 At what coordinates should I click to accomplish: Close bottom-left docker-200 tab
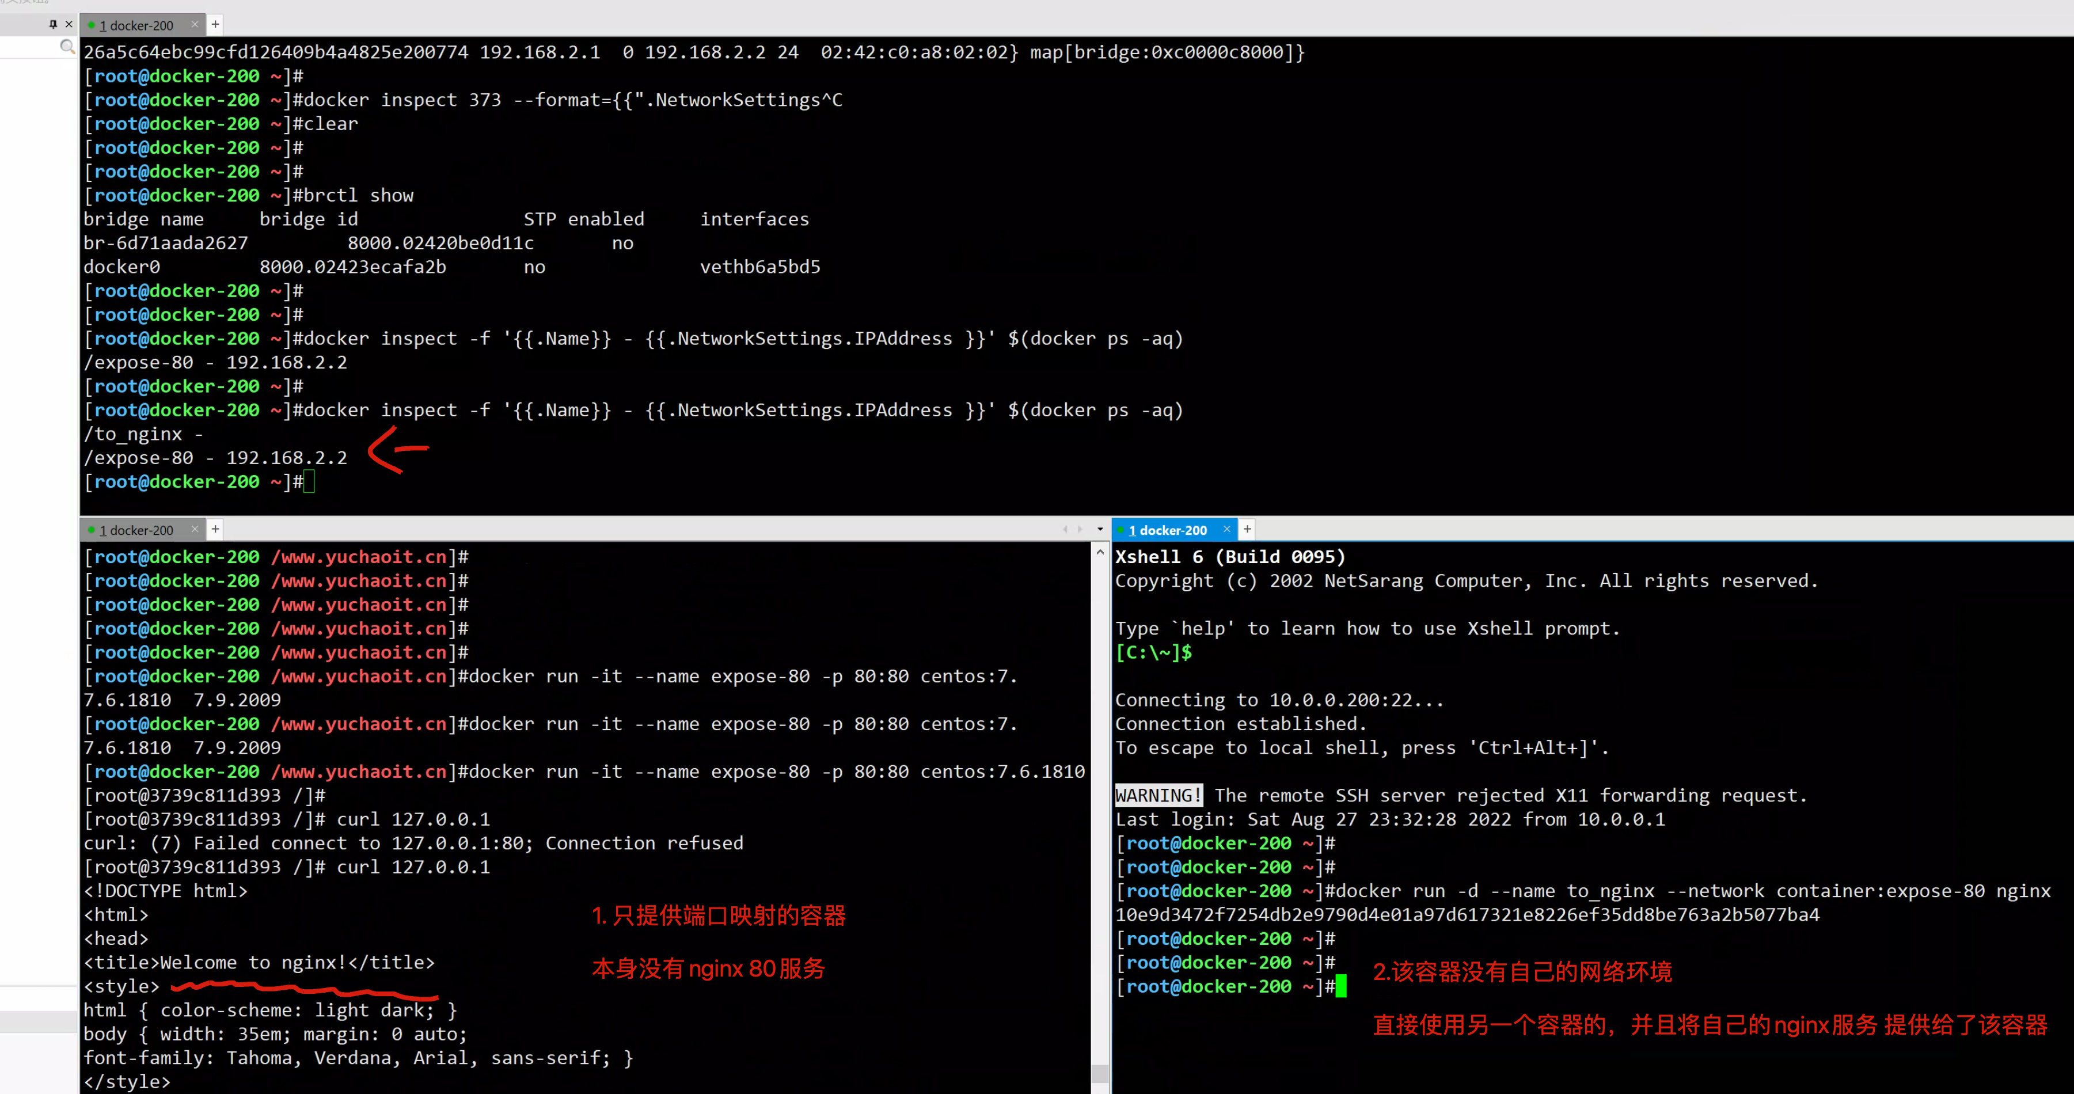194,530
